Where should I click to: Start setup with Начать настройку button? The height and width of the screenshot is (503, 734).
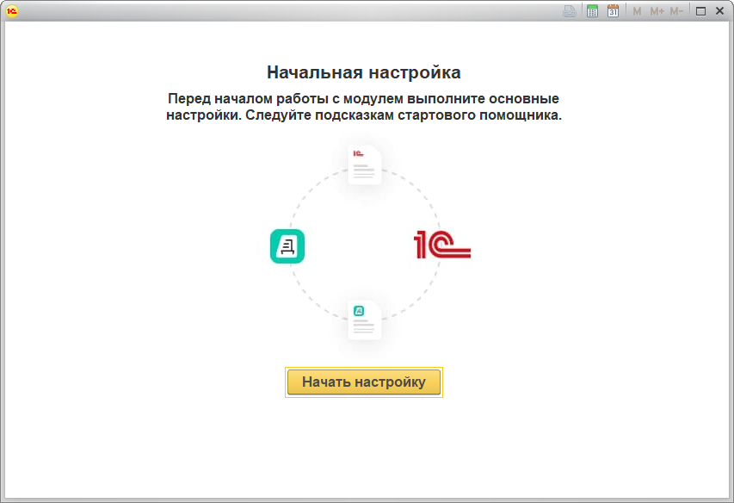[364, 382]
